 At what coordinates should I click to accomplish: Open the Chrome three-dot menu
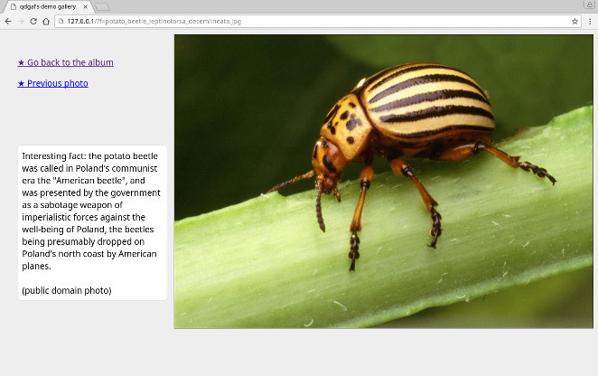click(x=590, y=21)
